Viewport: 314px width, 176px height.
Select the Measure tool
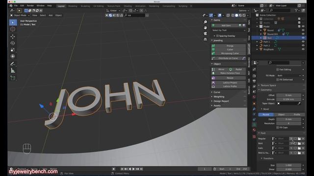pos(13,70)
